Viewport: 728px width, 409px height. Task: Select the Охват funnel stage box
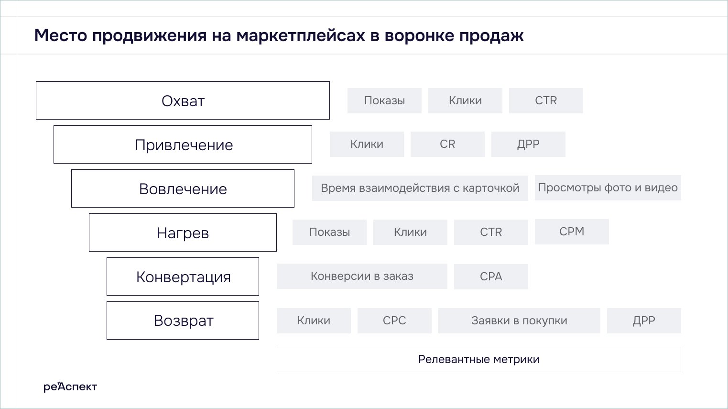coord(183,100)
